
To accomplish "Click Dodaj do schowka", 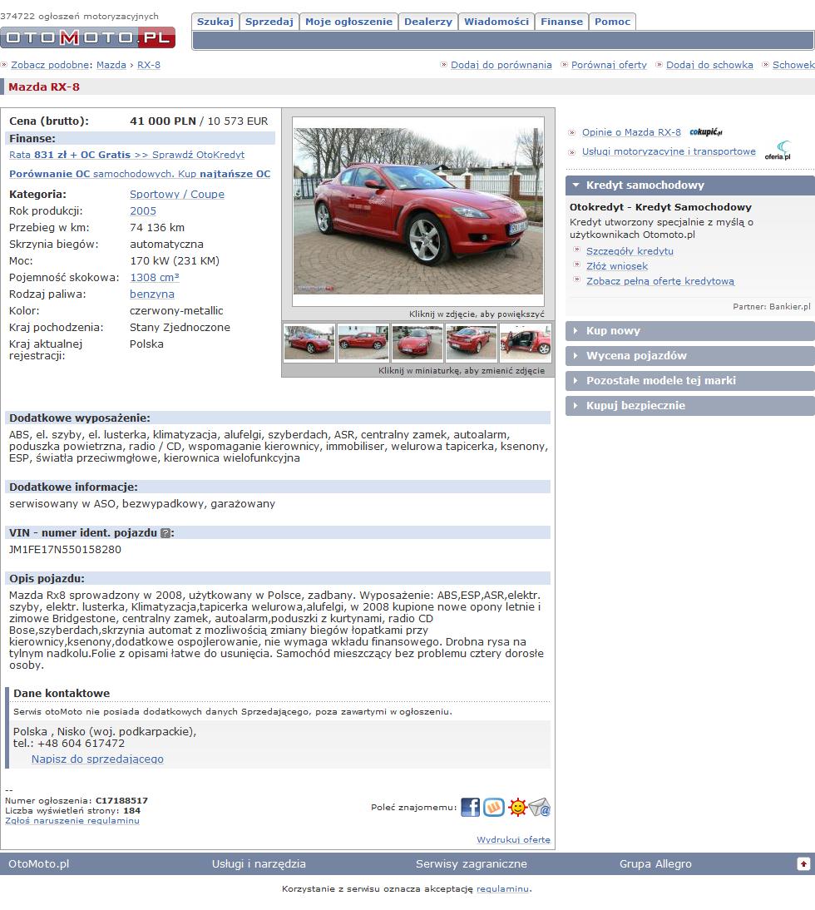I will tap(709, 65).
